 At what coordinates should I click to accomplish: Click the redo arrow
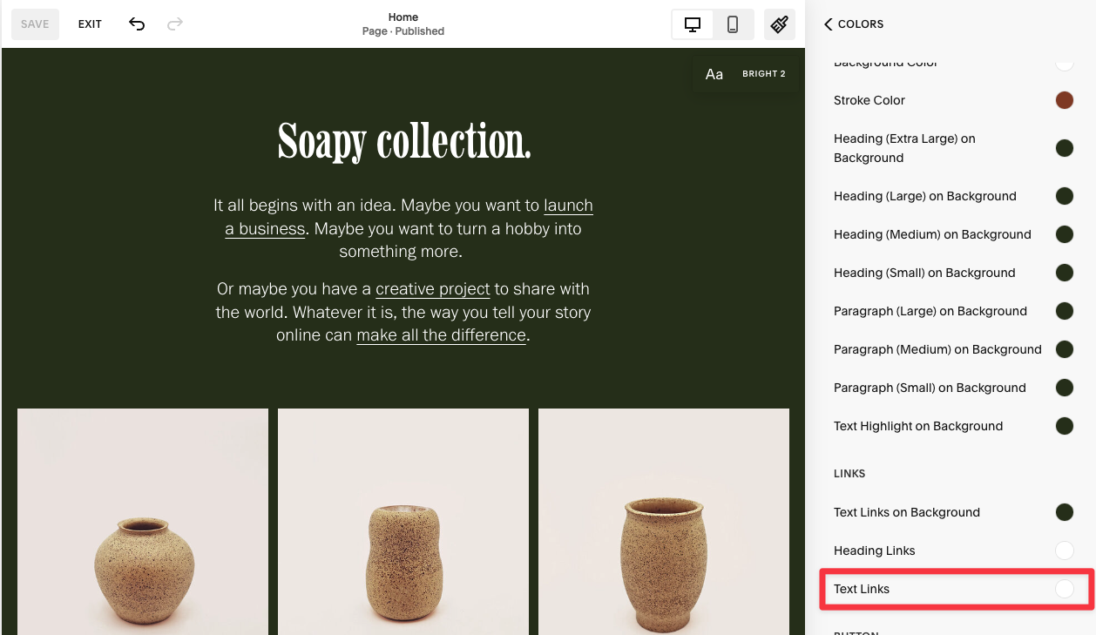[x=174, y=24]
